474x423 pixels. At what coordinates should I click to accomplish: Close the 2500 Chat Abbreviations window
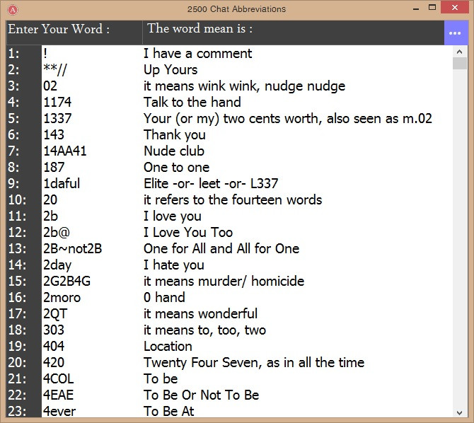(455, 8)
